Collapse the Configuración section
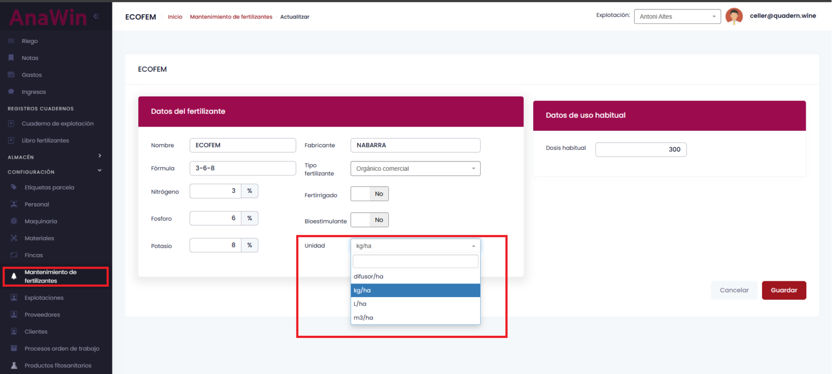This screenshot has width=839, height=374. tap(99, 171)
